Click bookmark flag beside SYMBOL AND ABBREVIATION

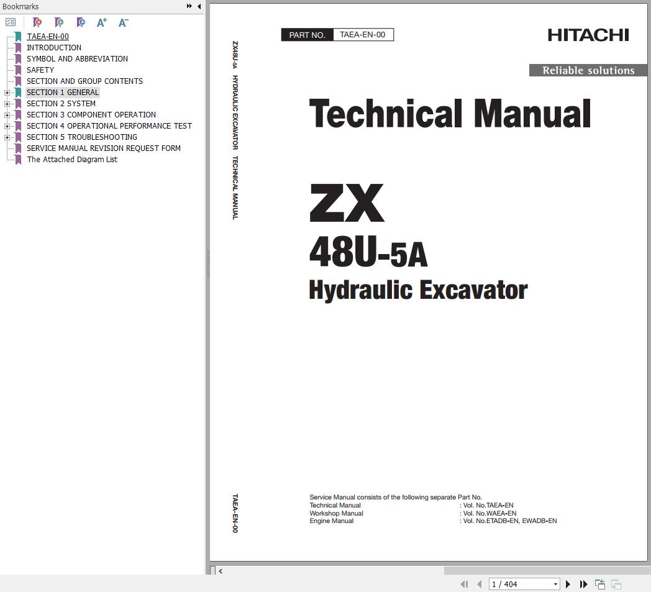coord(18,59)
